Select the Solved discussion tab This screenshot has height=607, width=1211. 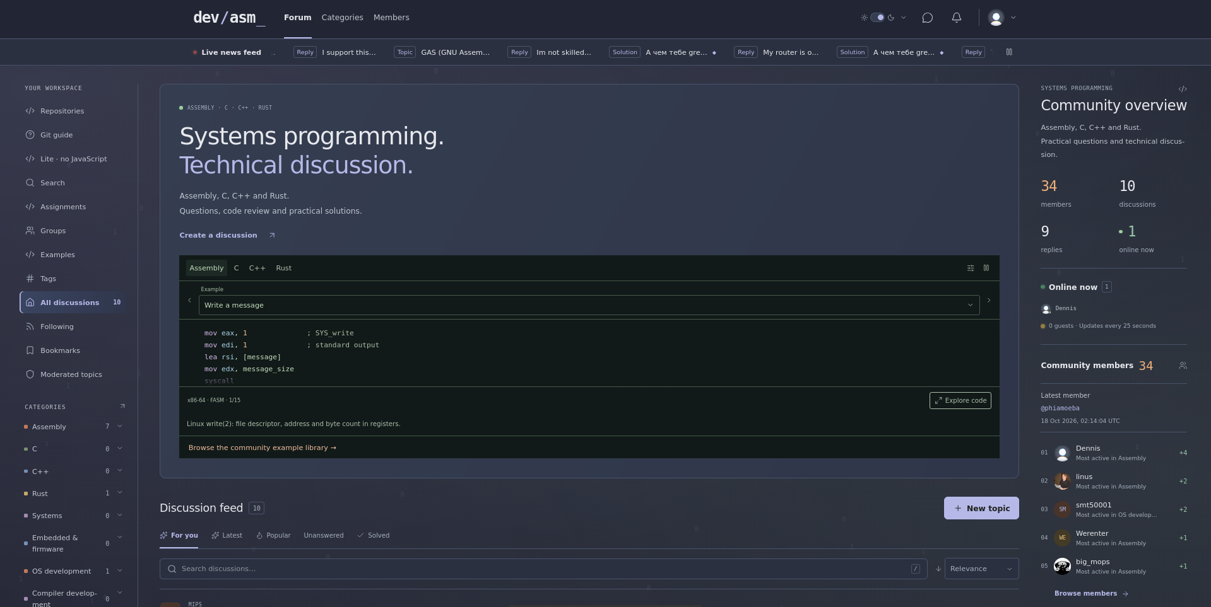click(373, 535)
